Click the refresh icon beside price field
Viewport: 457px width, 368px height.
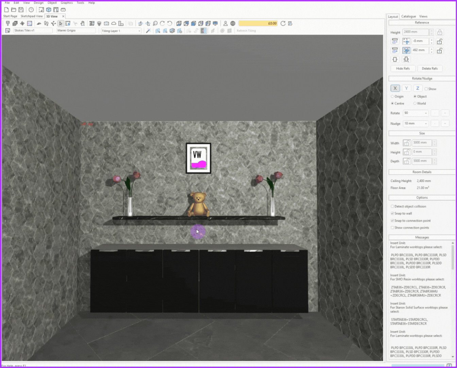pos(283,23)
